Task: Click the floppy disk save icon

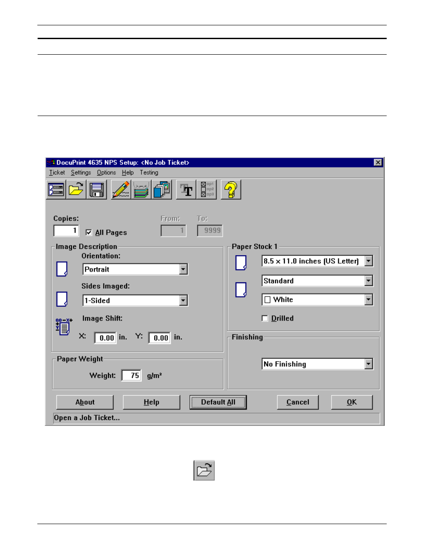Action: [97, 190]
